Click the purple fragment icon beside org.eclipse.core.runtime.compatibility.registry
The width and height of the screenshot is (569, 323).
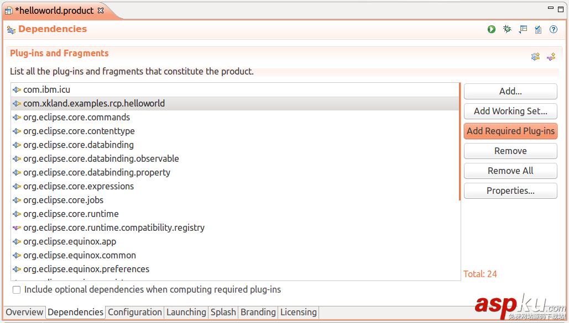(17, 227)
